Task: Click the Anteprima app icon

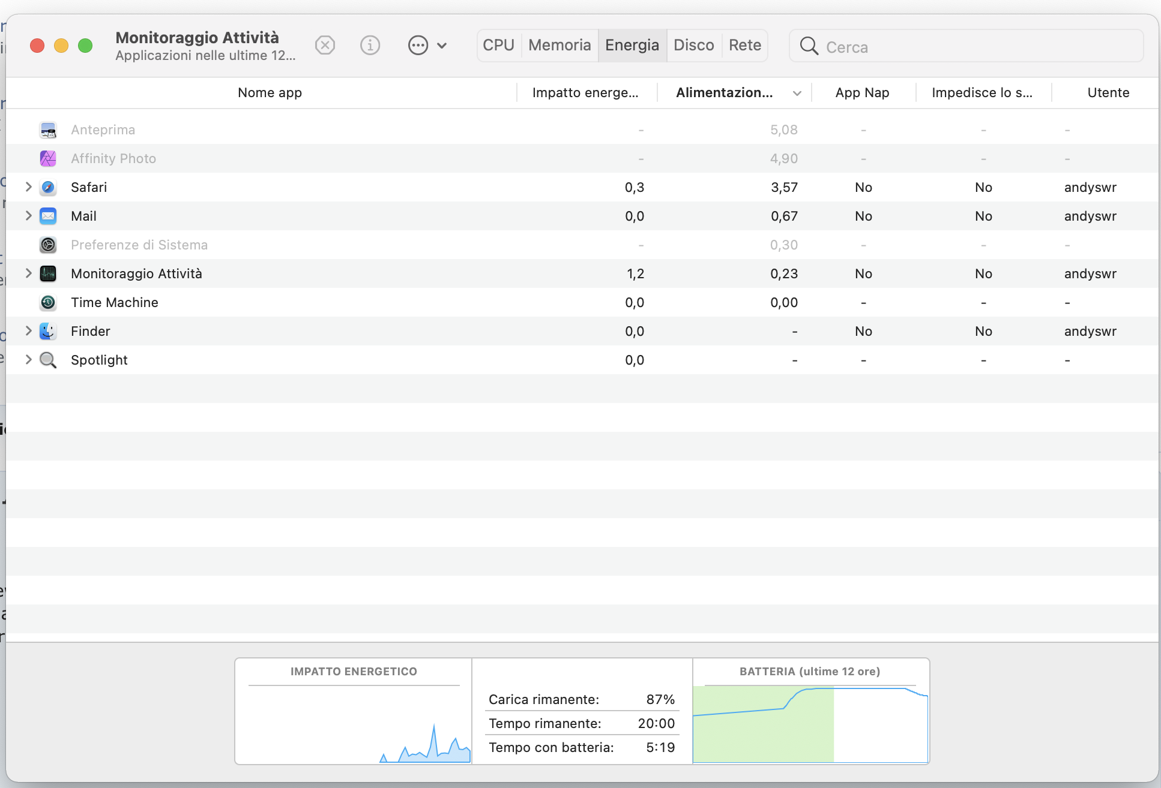Action: 48,130
